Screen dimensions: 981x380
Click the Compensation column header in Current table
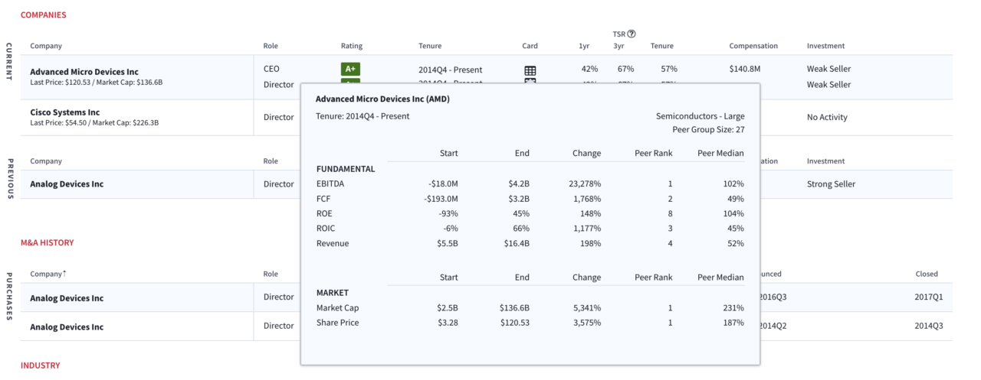pos(753,46)
